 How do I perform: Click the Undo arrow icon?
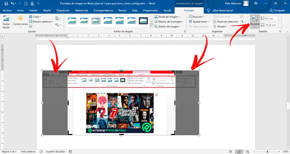coord(12,4)
